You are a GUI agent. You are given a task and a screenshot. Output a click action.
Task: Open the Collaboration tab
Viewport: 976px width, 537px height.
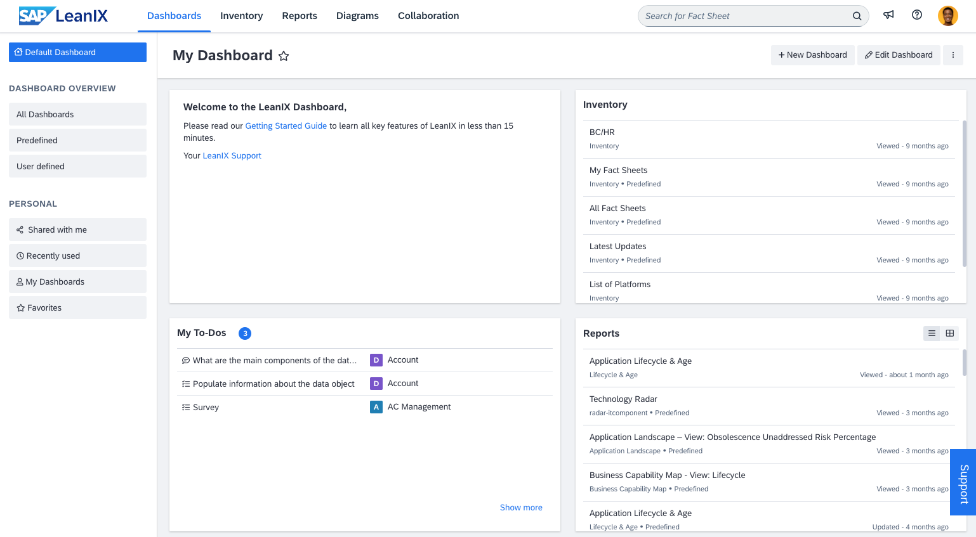428,16
